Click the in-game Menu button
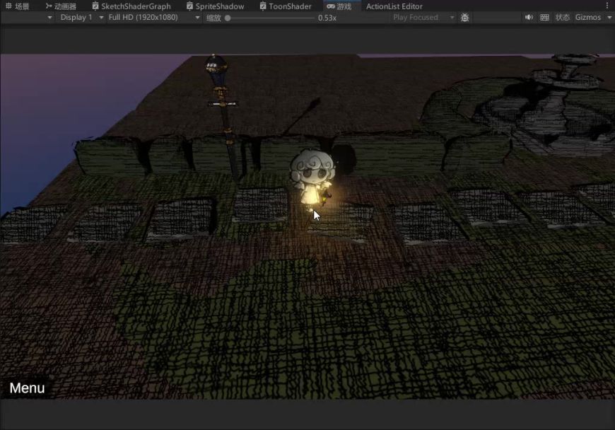The image size is (615, 430). point(27,388)
